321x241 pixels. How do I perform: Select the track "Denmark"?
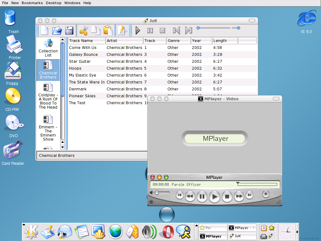click(163, 89)
